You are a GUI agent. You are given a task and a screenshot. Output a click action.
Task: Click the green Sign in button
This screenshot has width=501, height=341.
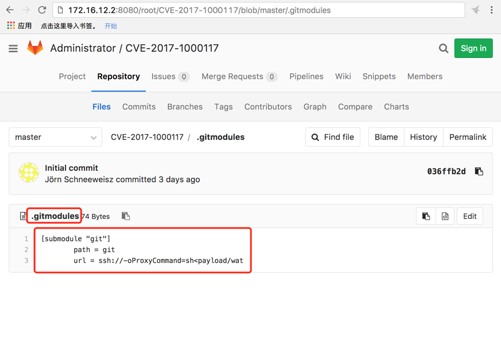click(473, 48)
